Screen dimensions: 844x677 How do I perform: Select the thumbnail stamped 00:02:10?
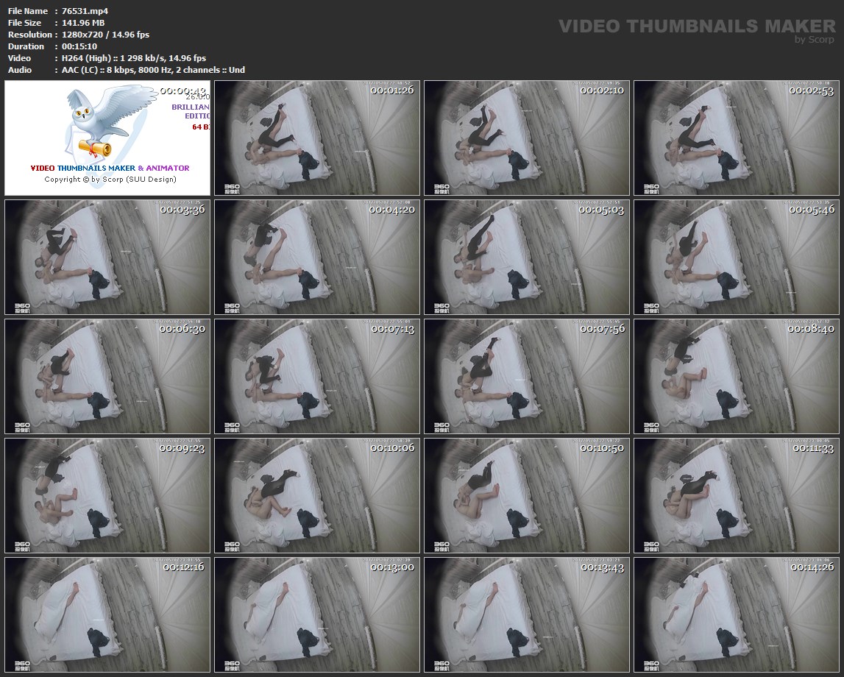click(527, 138)
